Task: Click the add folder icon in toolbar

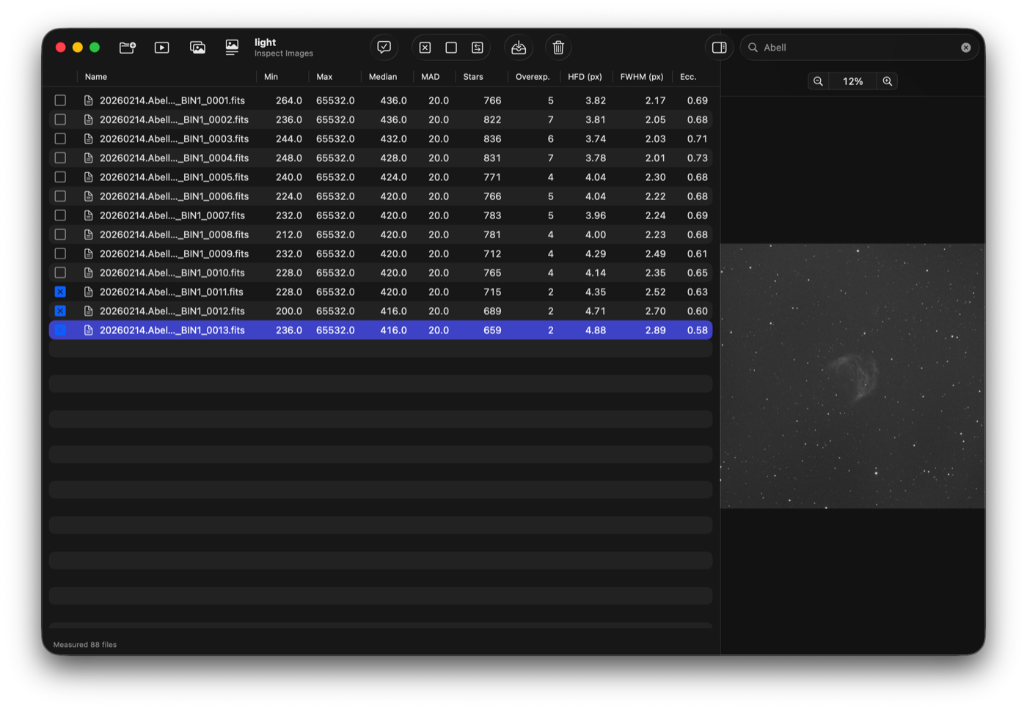Action: point(128,48)
